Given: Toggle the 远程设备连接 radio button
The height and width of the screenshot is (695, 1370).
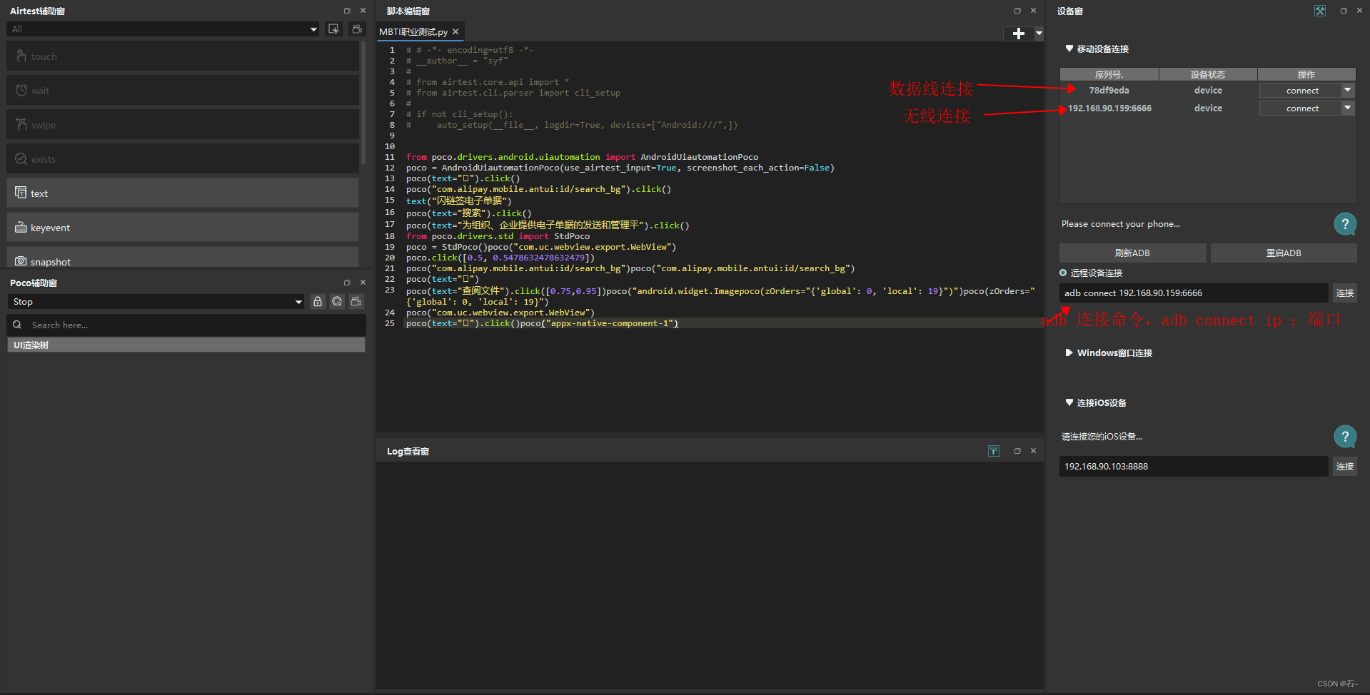Looking at the screenshot, I should point(1063,273).
